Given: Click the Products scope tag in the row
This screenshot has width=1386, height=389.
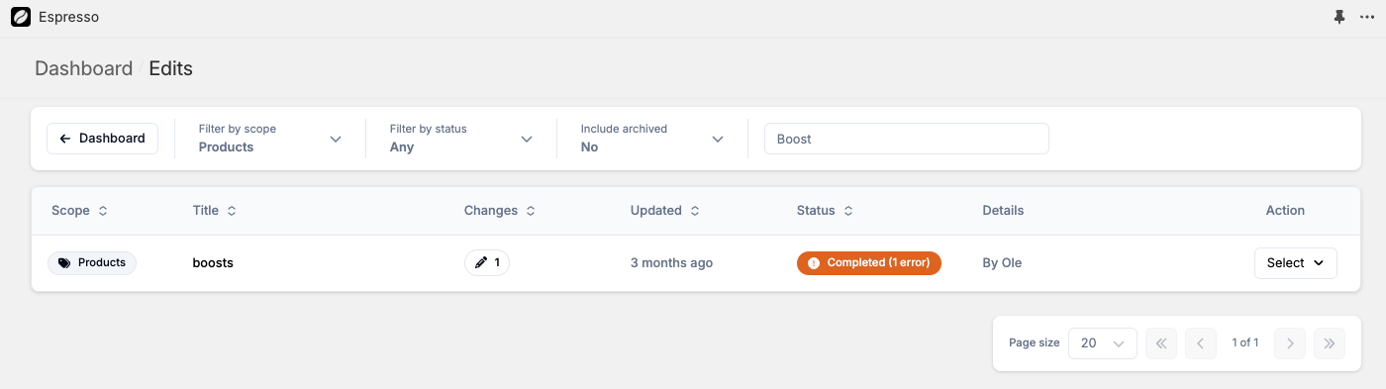Looking at the screenshot, I should 92,262.
